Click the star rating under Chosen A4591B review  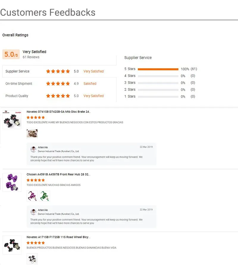(36, 180)
